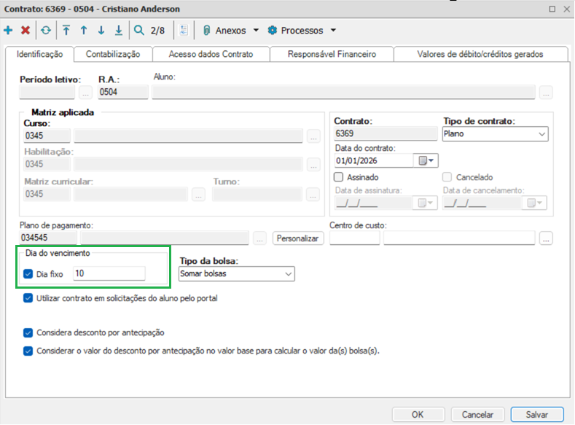Open Valores de débito/créditos gerados tab

click(x=480, y=54)
